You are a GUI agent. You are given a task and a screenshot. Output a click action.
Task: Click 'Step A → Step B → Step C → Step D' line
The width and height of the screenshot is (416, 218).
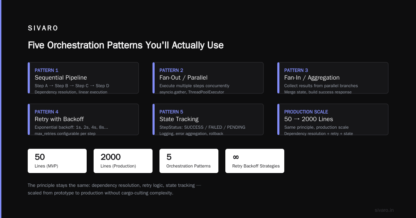[72, 86]
